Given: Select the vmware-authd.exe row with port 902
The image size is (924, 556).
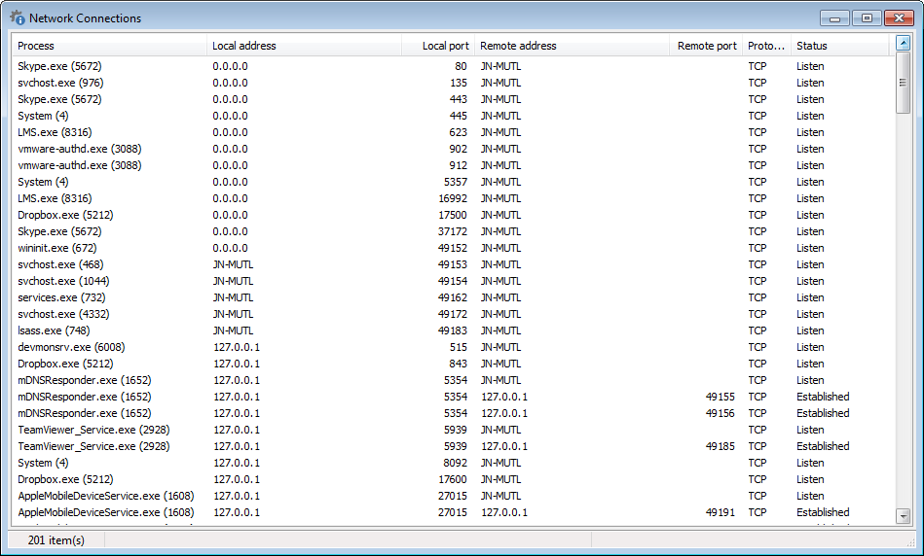Looking at the screenshot, I should [x=453, y=149].
